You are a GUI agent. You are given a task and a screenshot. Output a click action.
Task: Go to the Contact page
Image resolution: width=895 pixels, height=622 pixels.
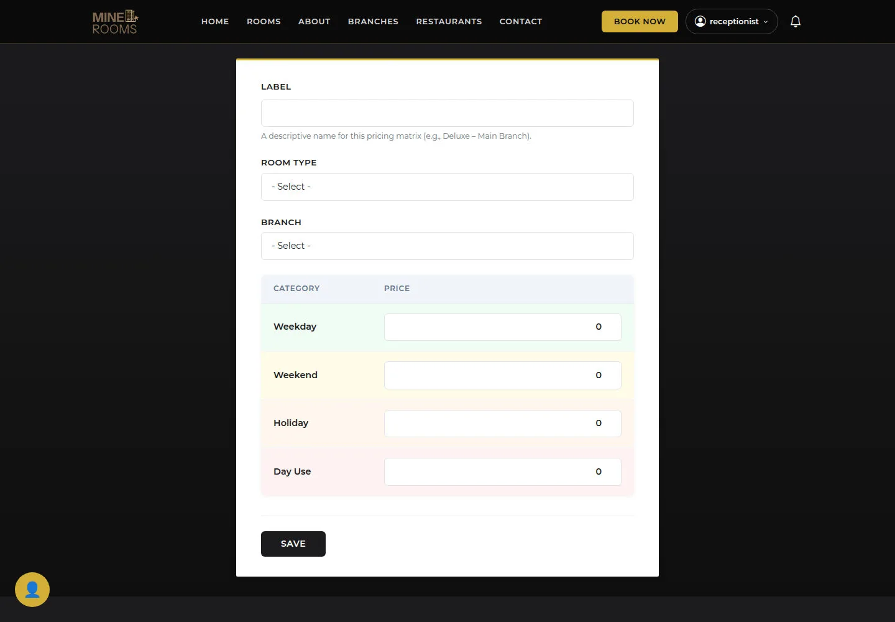pos(521,21)
